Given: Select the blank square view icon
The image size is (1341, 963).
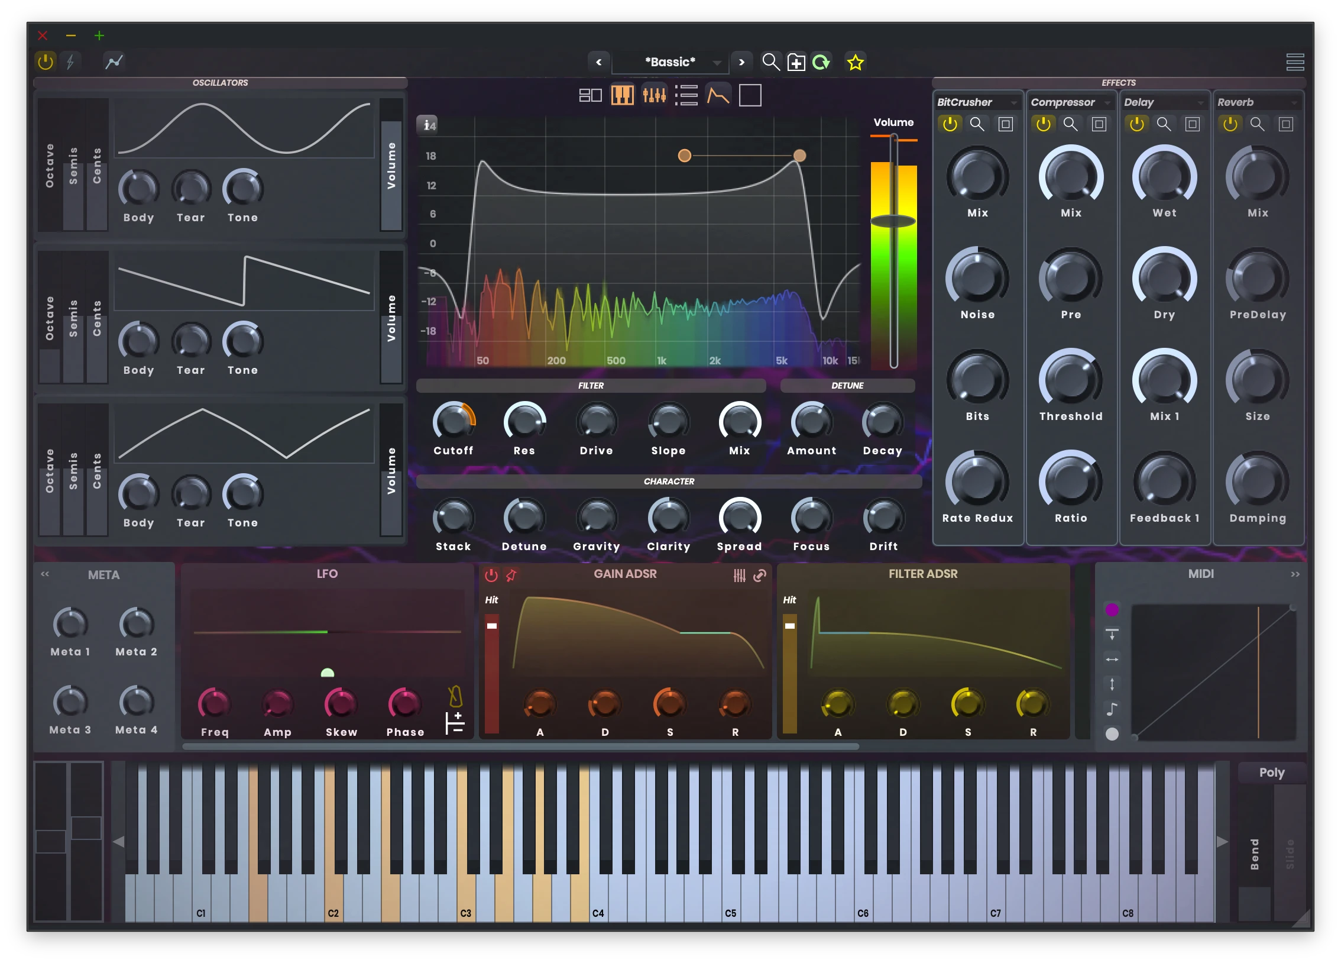Looking at the screenshot, I should [x=750, y=95].
